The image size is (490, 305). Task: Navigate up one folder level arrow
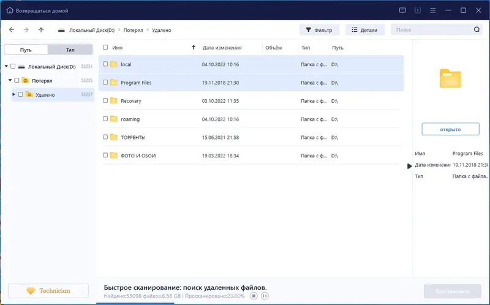(x=41, y=29)
